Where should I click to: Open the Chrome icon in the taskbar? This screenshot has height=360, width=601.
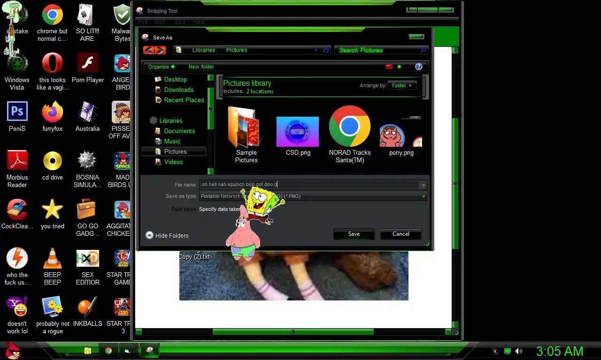pyautogui.click(x=108, y=351)
